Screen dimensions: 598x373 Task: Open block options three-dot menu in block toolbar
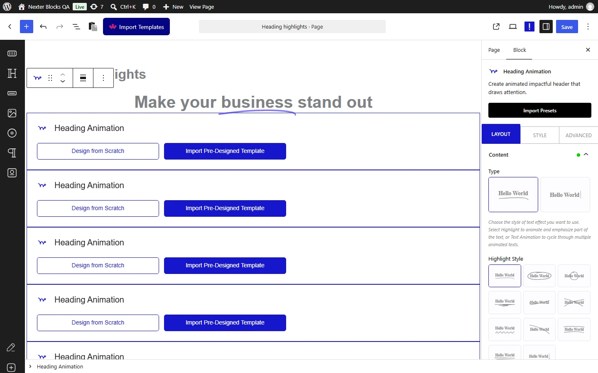103,78
